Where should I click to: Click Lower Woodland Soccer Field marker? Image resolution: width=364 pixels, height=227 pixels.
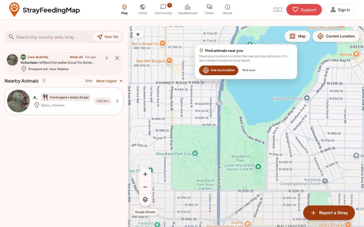tap(258, 167)
